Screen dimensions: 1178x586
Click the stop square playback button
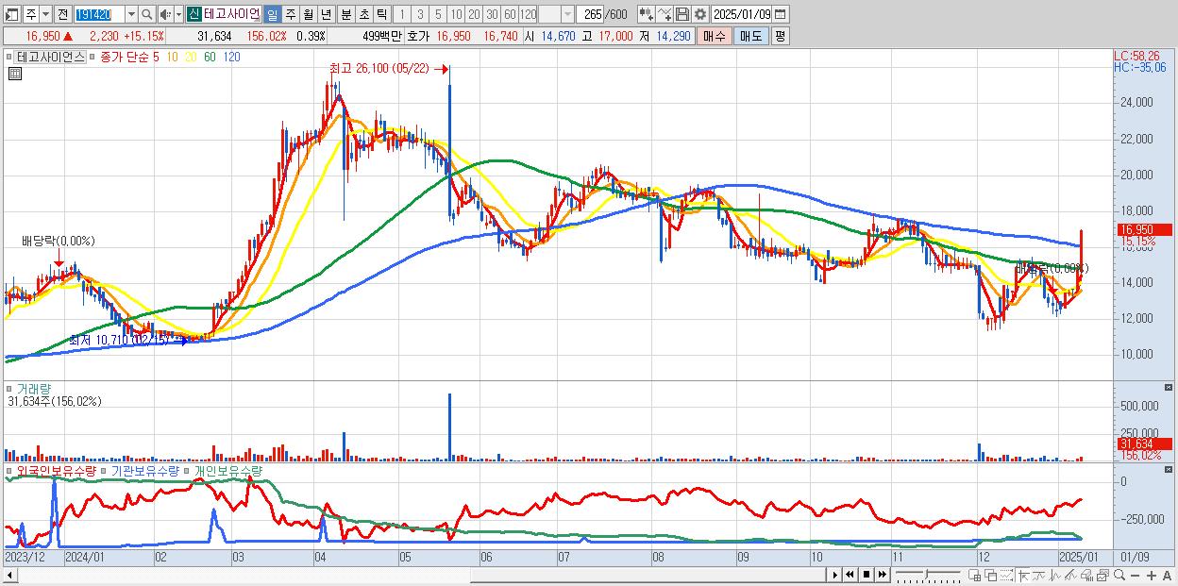click(x=866, y=575)
